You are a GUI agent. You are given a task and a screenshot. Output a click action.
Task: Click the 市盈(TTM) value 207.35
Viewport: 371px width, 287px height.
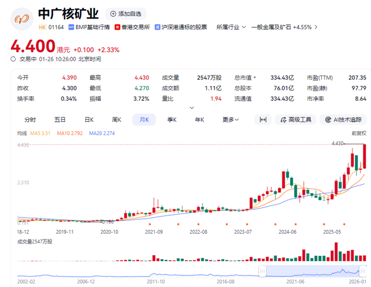357,78
